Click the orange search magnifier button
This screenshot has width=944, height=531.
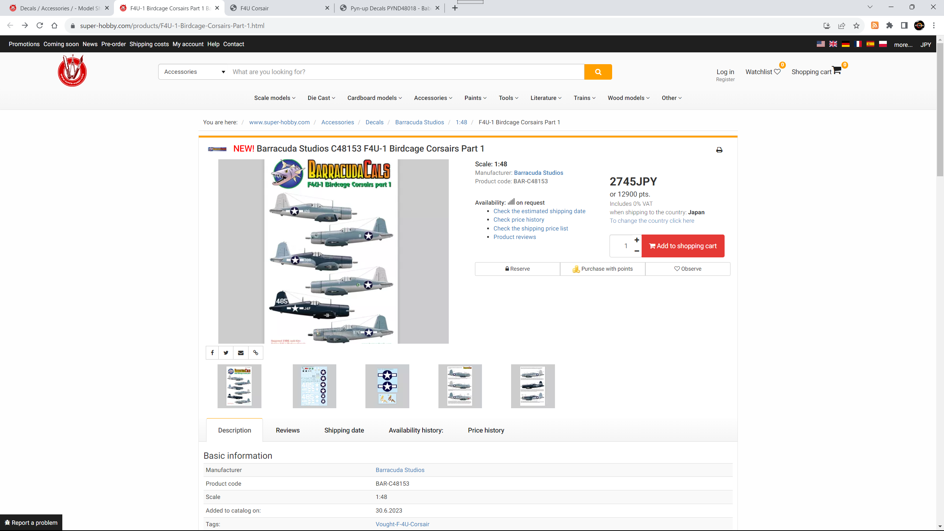[598, 72]
